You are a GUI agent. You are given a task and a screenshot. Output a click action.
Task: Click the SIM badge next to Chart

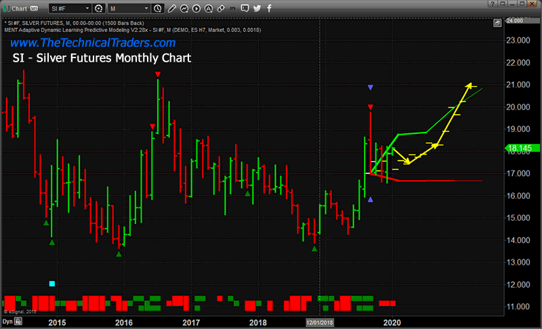[34, 9]
